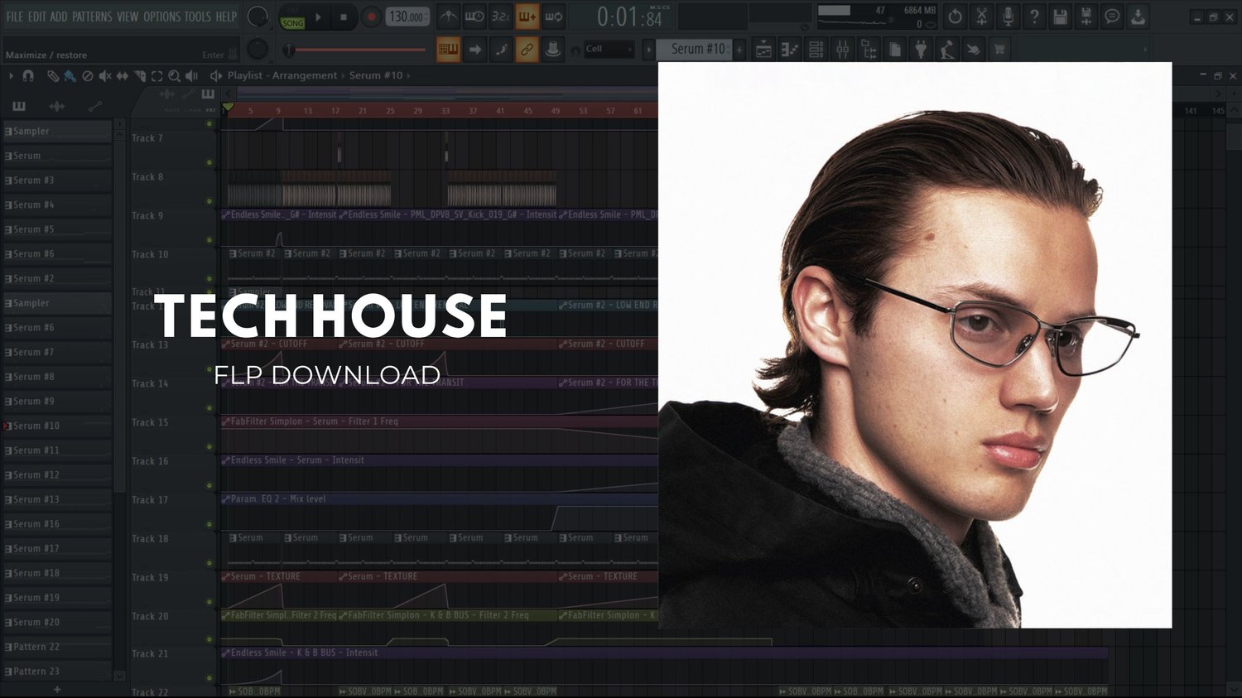Image resolution: width=1242 pixels, height=698 pixels.
Task: Open the Channel rack icon
Action: click(x=816, y=50)
